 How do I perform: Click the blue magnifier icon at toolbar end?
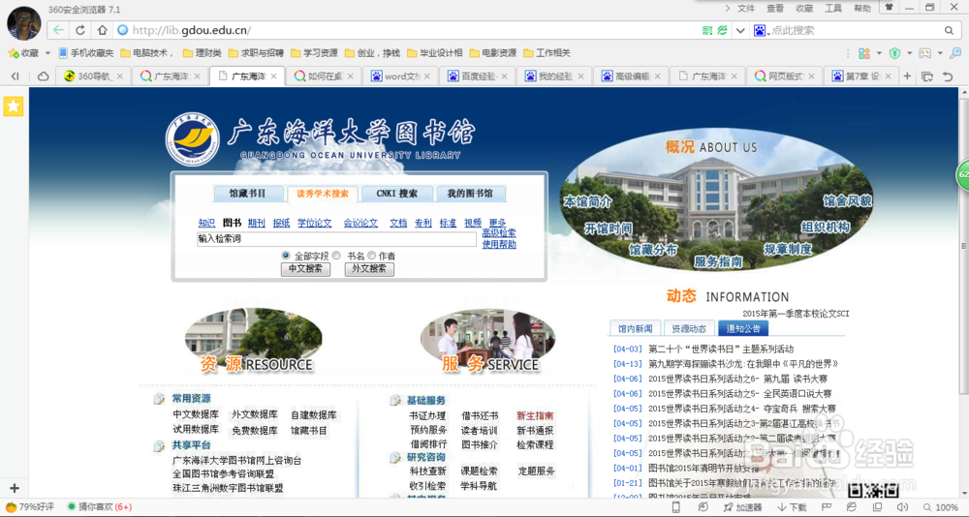click(x=955, y=53)
